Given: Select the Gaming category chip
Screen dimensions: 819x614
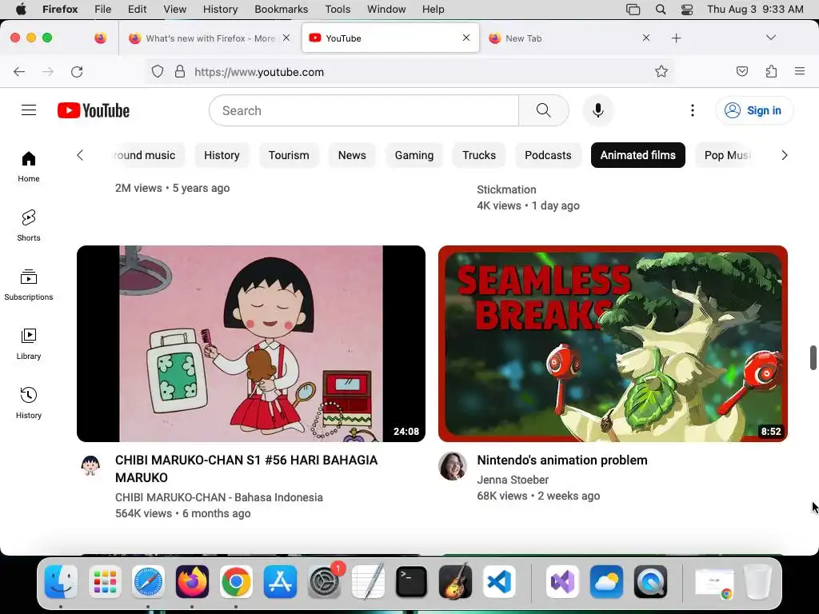Looking at the screenshot, I should (414, 155).
